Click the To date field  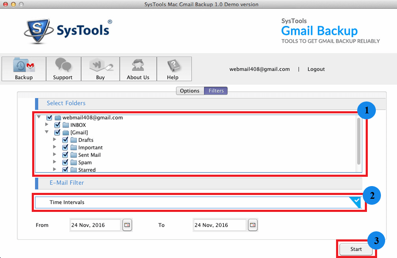tap(219, 225)
